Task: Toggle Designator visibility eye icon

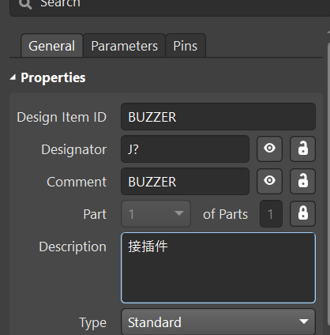Action: pyautogui.click(x=269, y=149)
